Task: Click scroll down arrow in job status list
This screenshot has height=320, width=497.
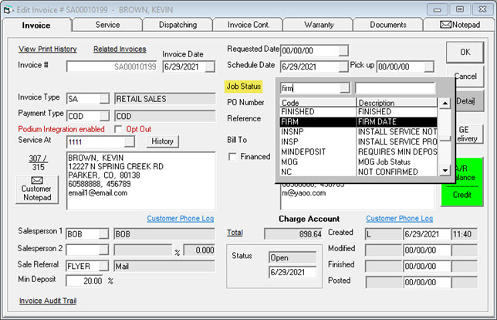Action: pos(445,171)
